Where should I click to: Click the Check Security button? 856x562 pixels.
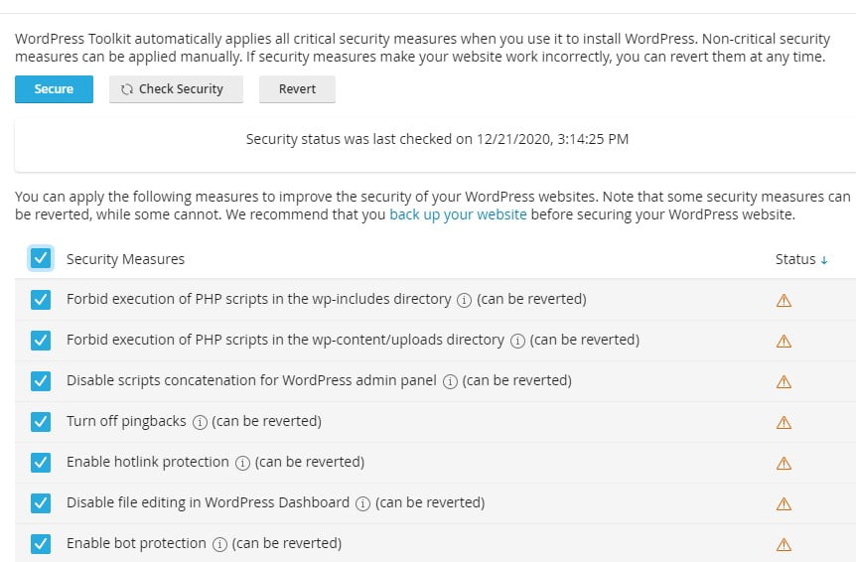(x=176, y=89)
